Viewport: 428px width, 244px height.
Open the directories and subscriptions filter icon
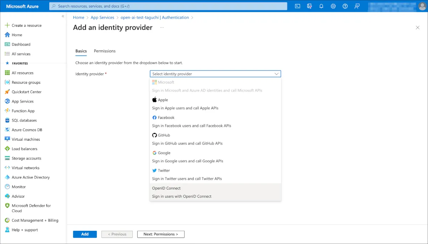[310, 6]
